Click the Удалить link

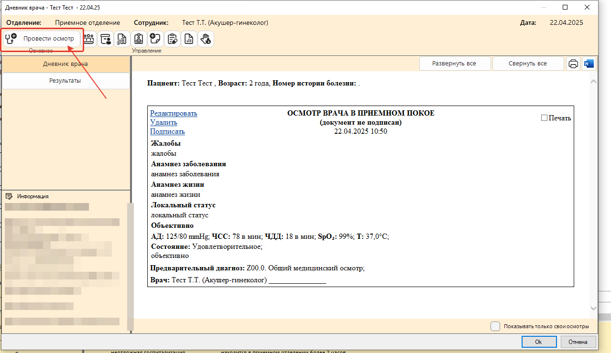(164, 122)
